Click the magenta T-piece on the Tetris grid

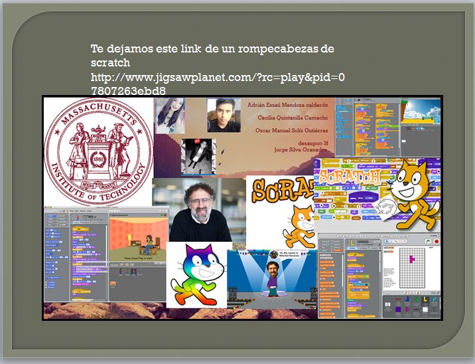click(412, 259)
